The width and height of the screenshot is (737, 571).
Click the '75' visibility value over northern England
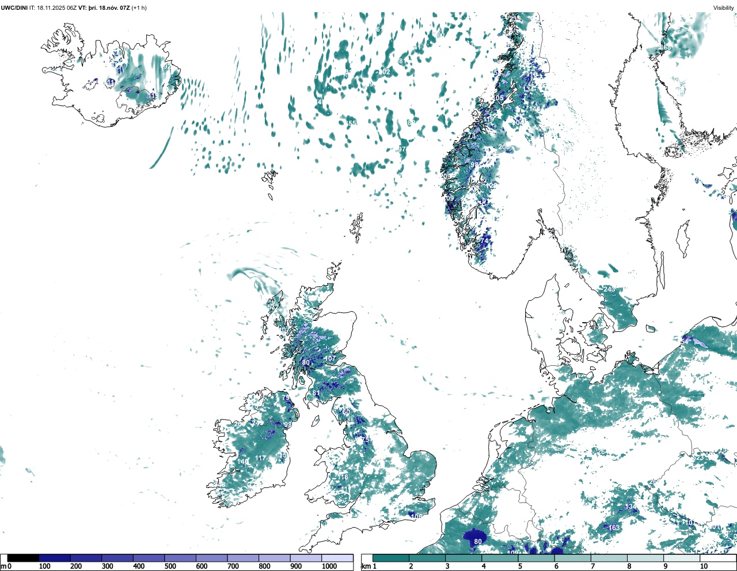click(x=365, y=440)
